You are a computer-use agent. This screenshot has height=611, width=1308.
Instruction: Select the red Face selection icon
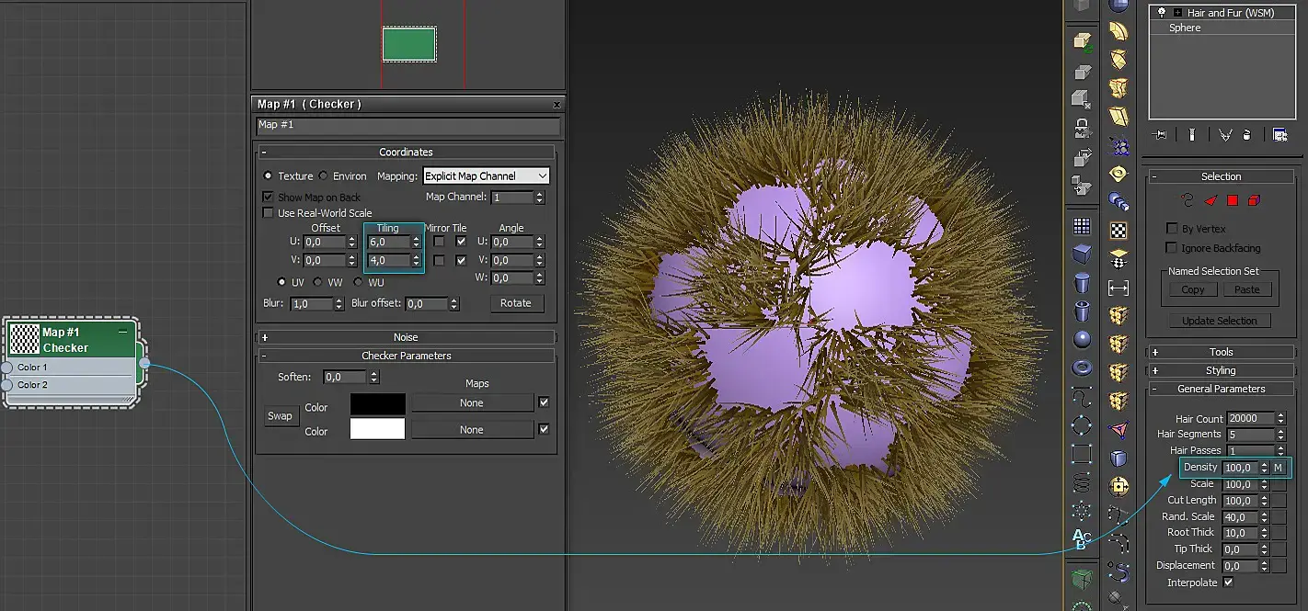pyautogui.click(x=1210, y=200)
